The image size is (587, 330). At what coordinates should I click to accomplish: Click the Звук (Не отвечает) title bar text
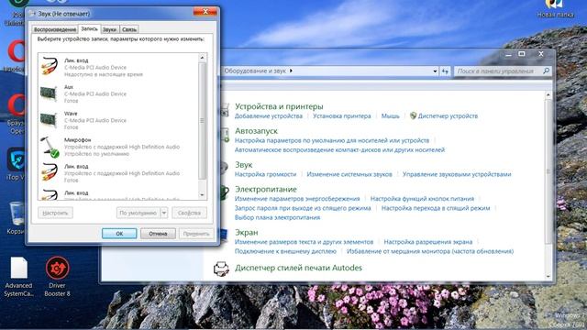pos(63,14)
